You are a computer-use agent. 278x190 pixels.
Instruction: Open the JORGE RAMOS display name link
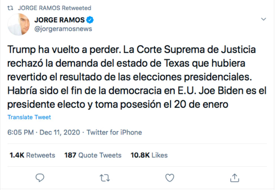pyautogui.click(x=59, y=20)
